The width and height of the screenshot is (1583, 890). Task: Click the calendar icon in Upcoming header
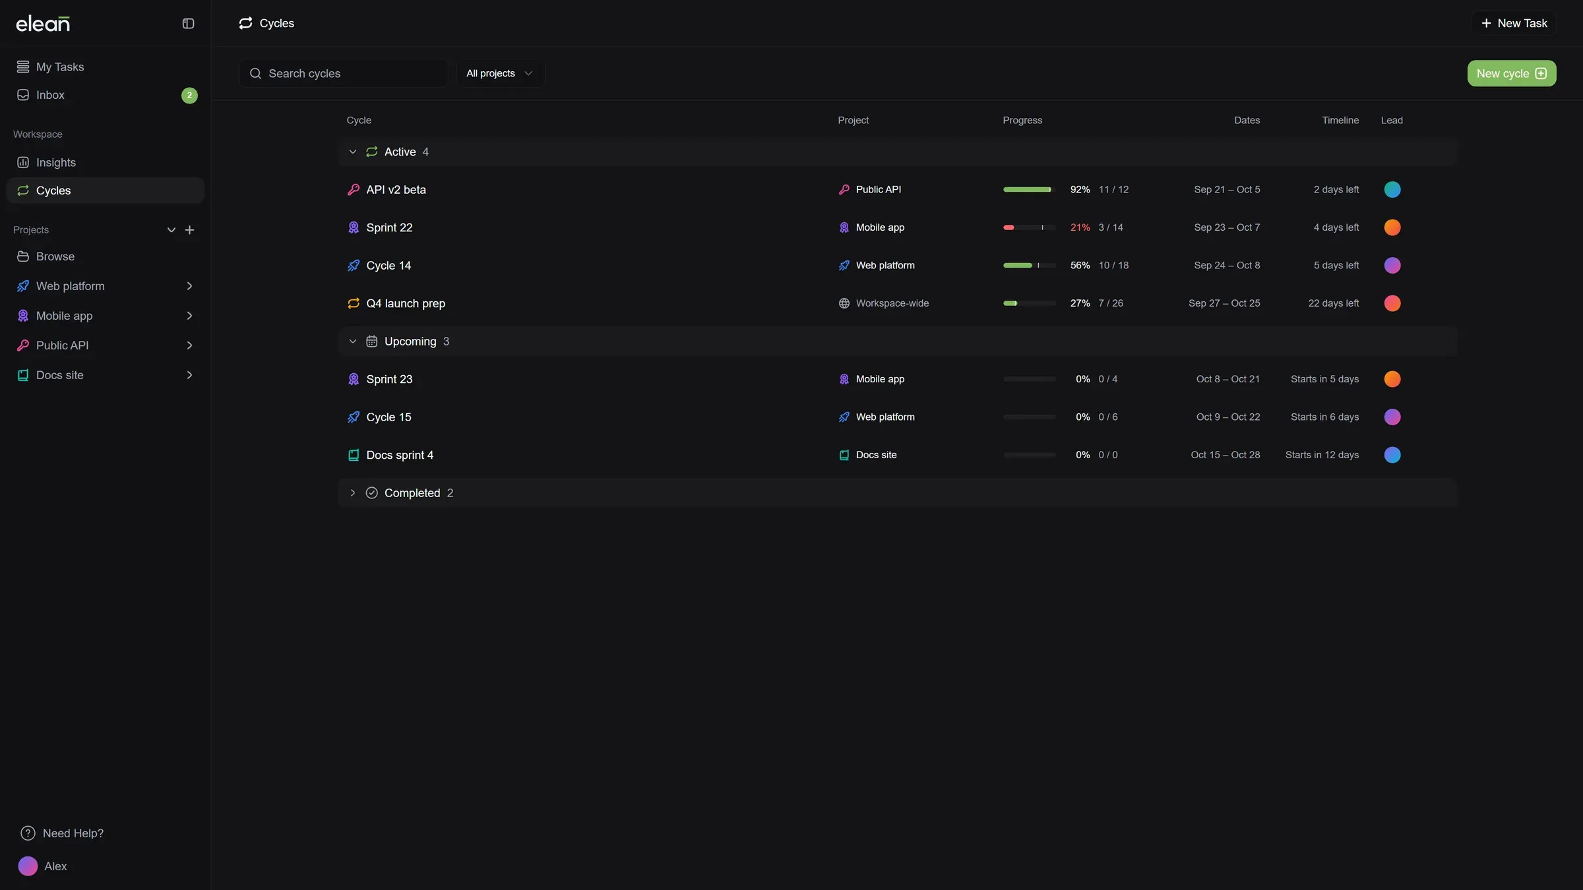372,341
